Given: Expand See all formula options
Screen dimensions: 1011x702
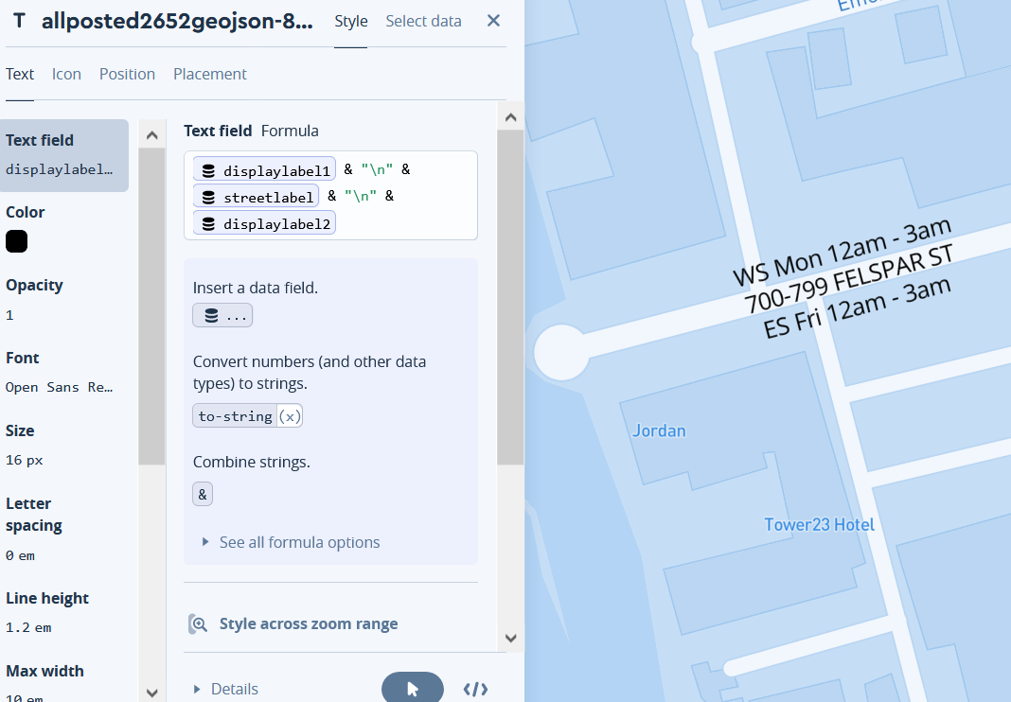Looking at the screenshot, I should 291,542.
